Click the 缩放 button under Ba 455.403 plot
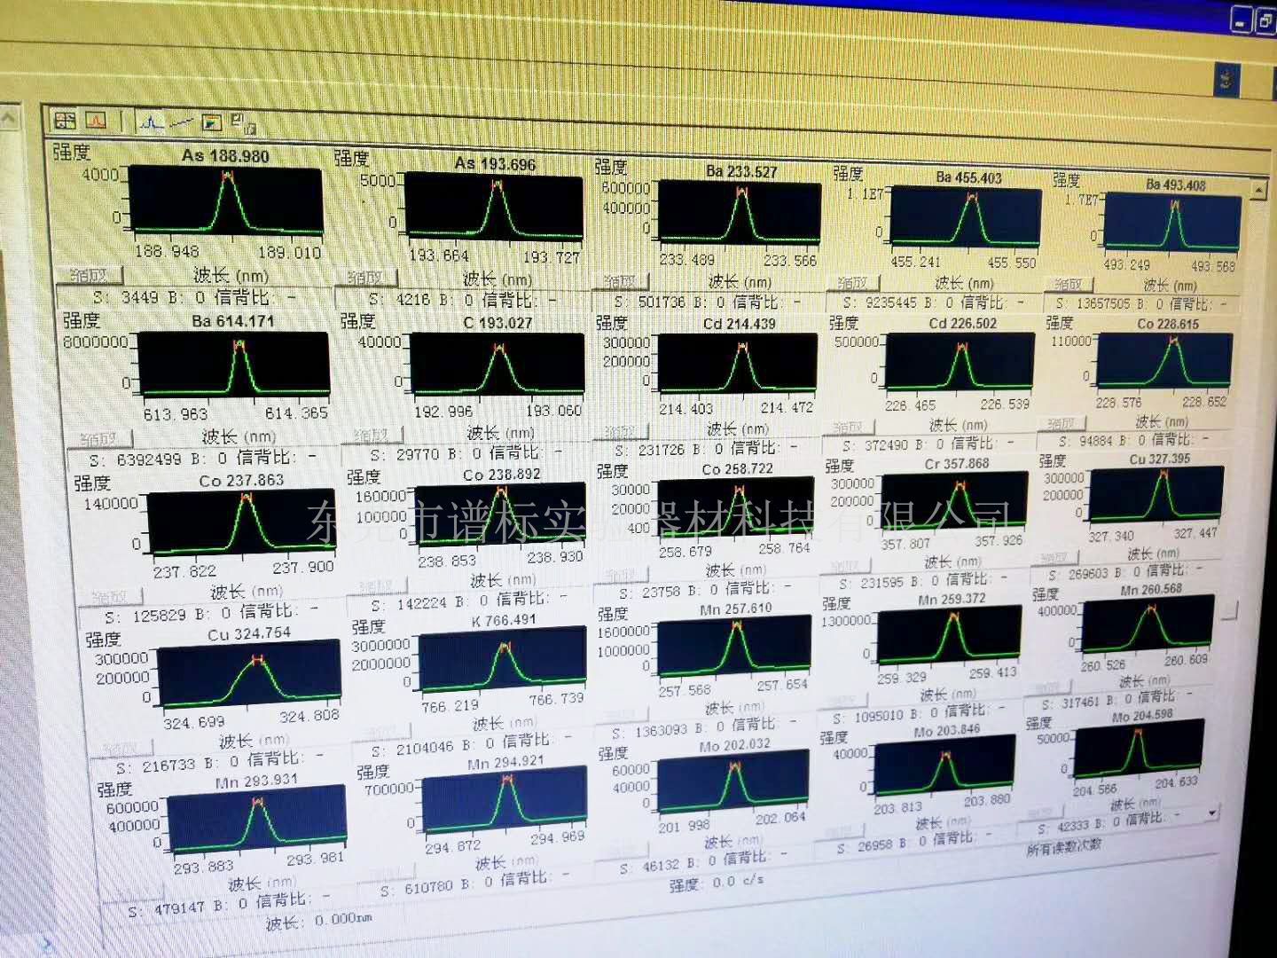Image resolution: width=1277 pixels, height=958 pixels. pyautogui.click(x=852, y=283)
